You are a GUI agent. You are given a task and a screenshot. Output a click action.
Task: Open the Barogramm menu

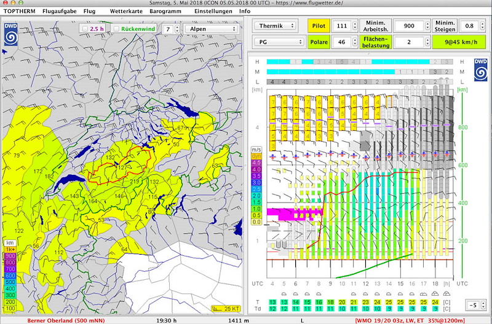pos(165,11)
